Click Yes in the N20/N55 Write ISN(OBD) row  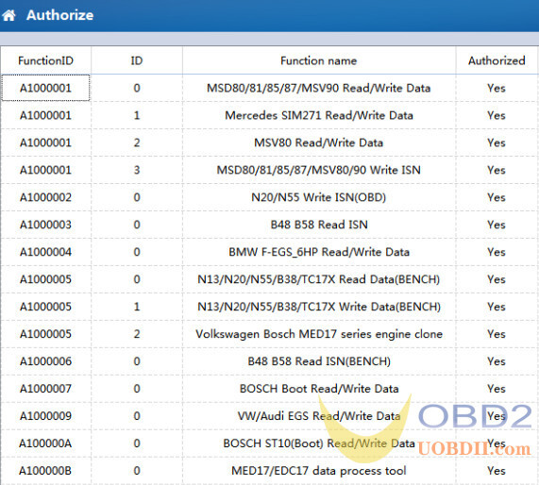tap(497, 197)
